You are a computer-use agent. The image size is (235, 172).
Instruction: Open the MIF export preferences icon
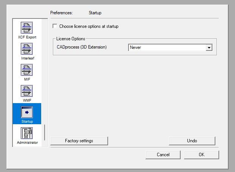point(26,70)
